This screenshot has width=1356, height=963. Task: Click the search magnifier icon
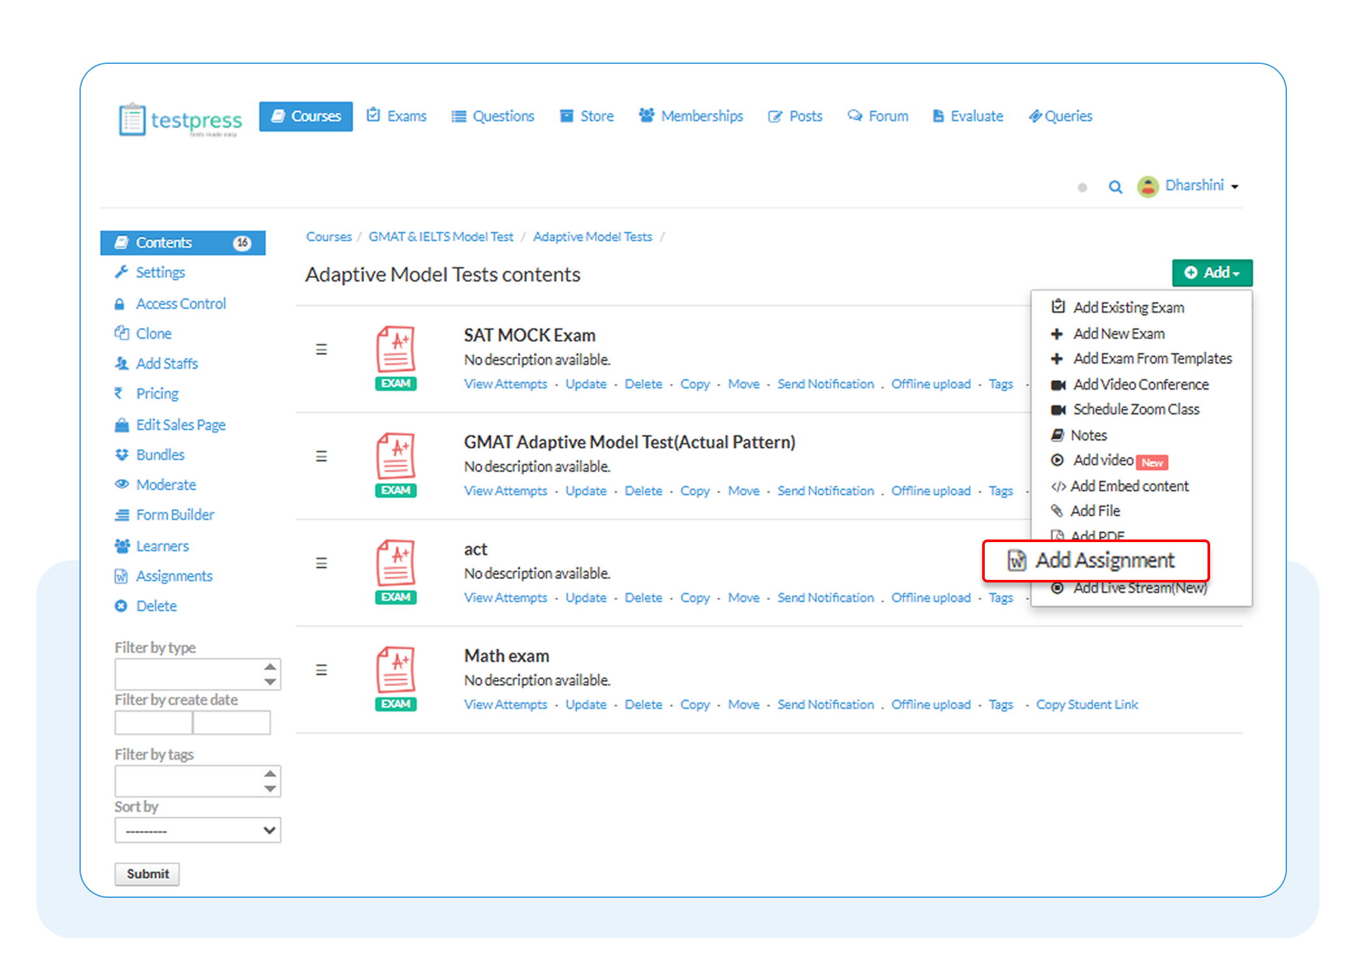pyautogui.click(x=1115, y=187)
